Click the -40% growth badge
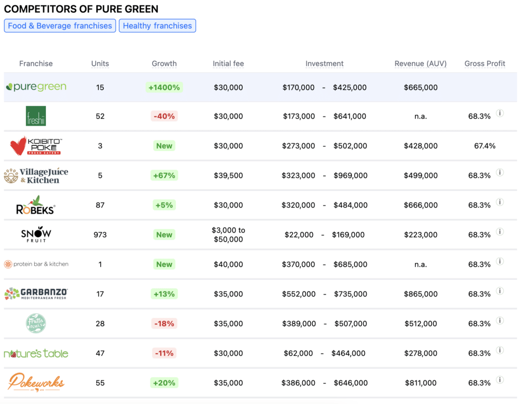Screen dimensions: 521x404 pos(164,117)
